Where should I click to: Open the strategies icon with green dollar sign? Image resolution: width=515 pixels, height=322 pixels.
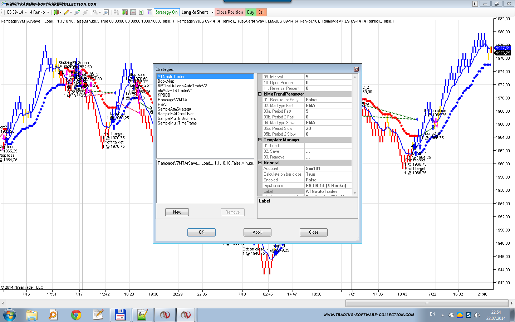click(x=141, y=12)
